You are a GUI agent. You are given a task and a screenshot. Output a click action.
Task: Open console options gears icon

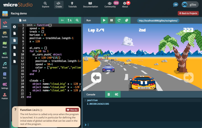(x=116, y=94)
